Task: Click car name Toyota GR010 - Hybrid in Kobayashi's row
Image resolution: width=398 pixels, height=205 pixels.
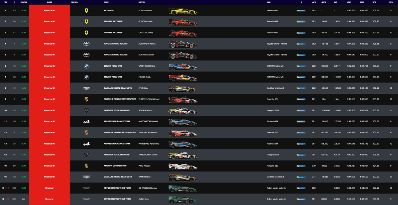Action: [x=277, y=44]
